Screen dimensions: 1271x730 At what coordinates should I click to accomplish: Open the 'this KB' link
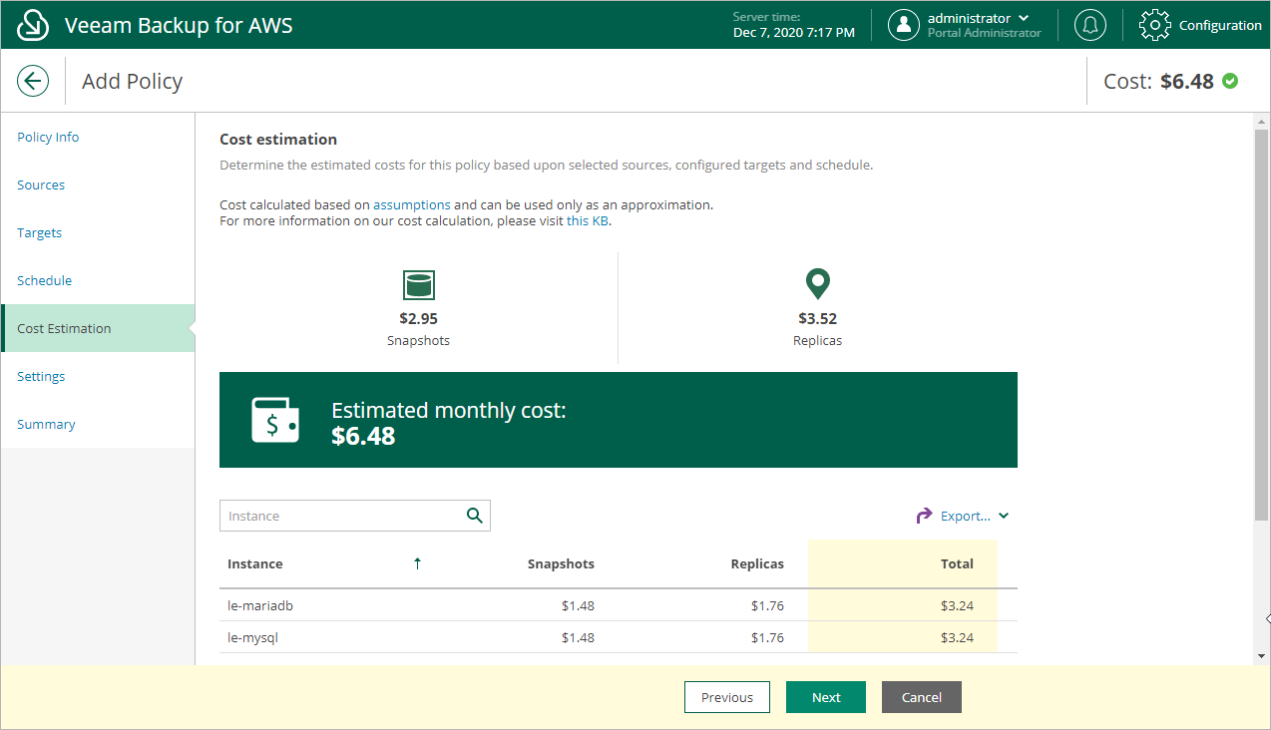[588, 220]
